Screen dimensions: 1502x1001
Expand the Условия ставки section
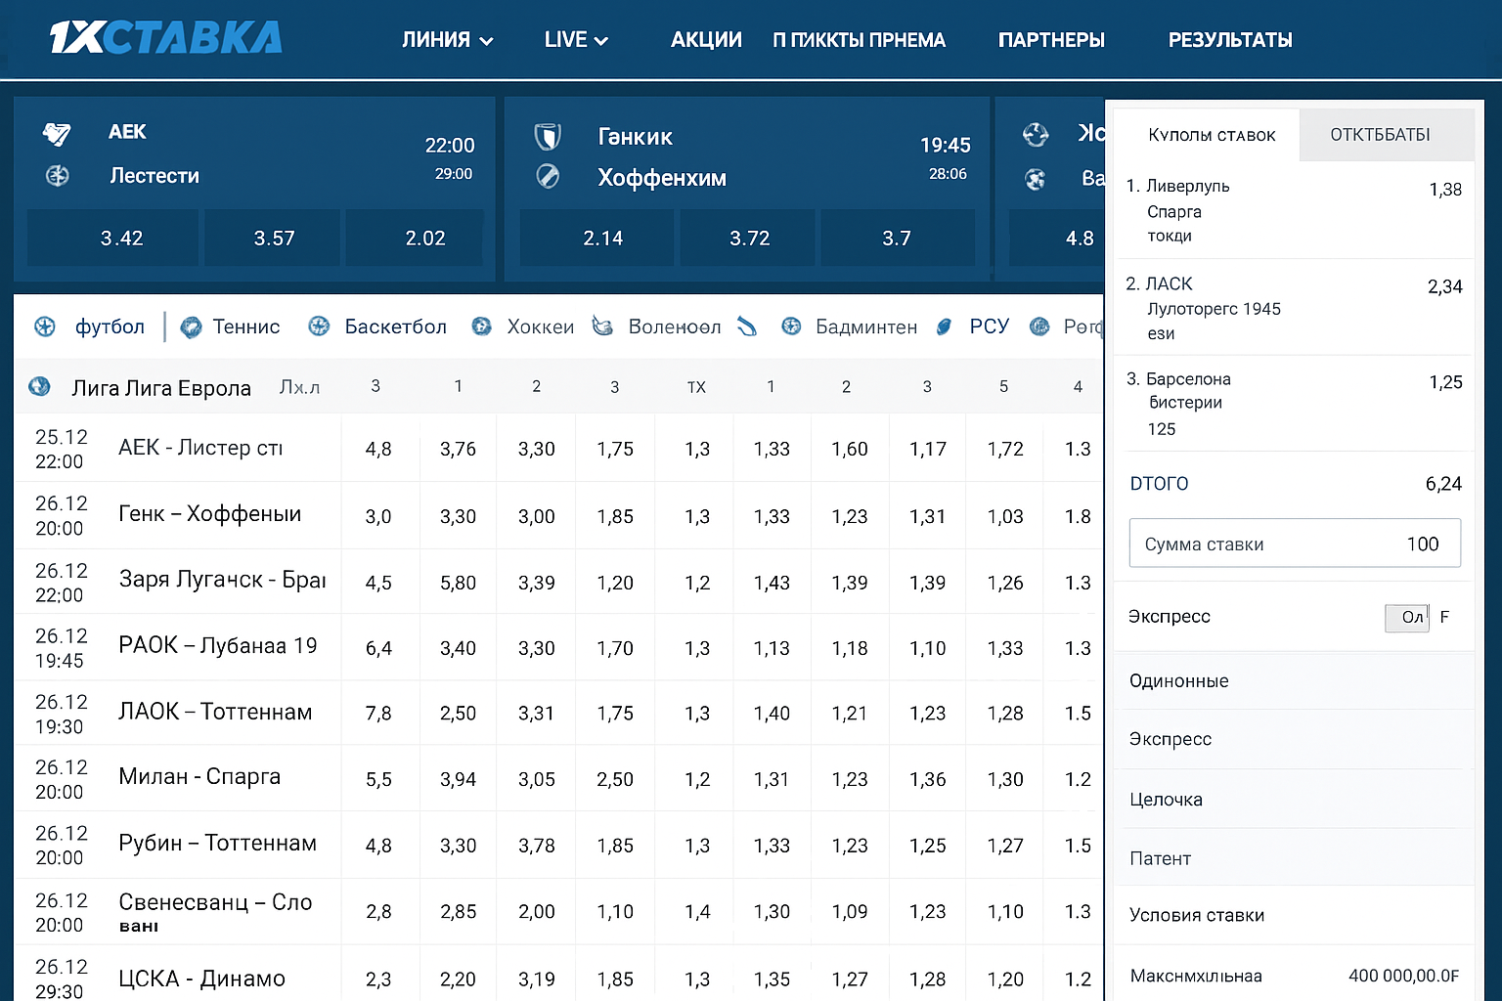click(x=1197, y=915)
